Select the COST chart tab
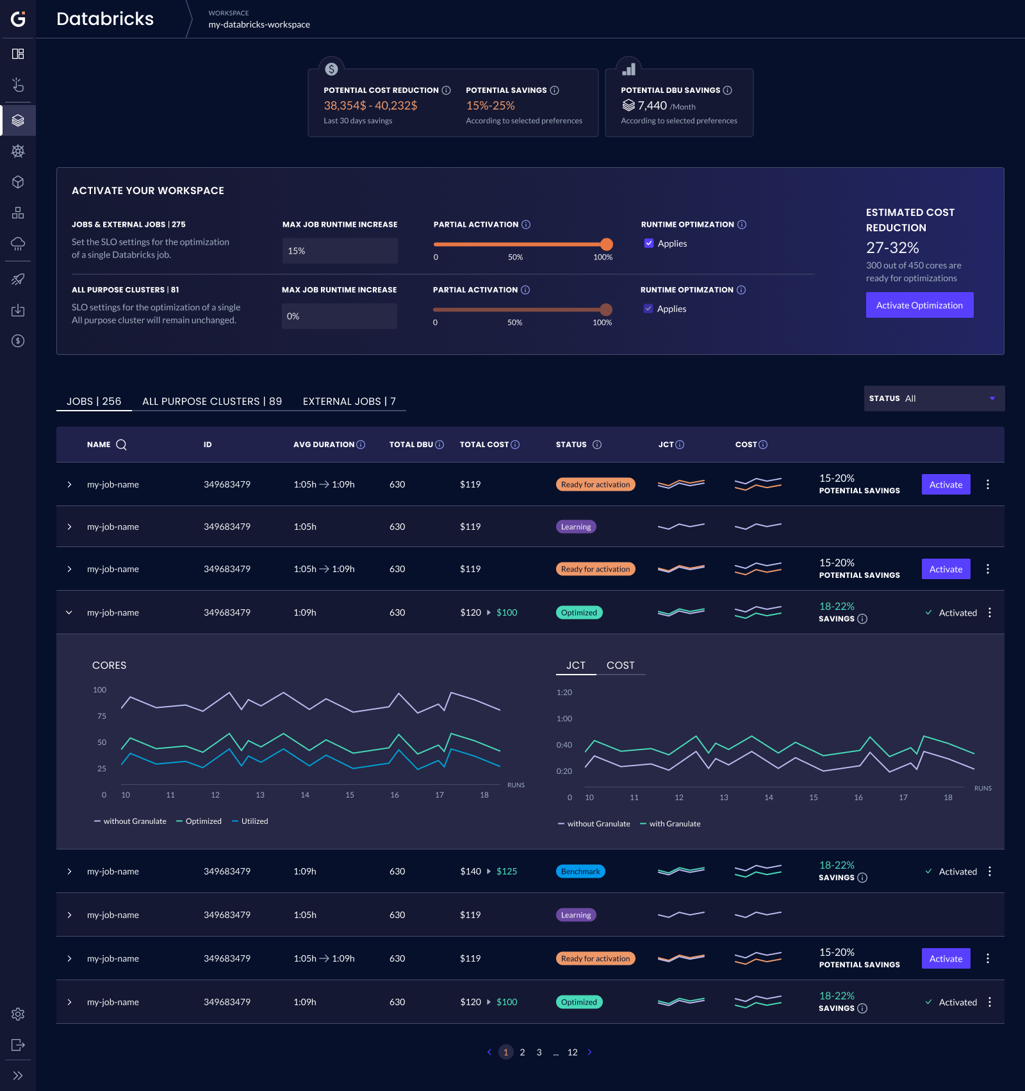 coord(620,665)
